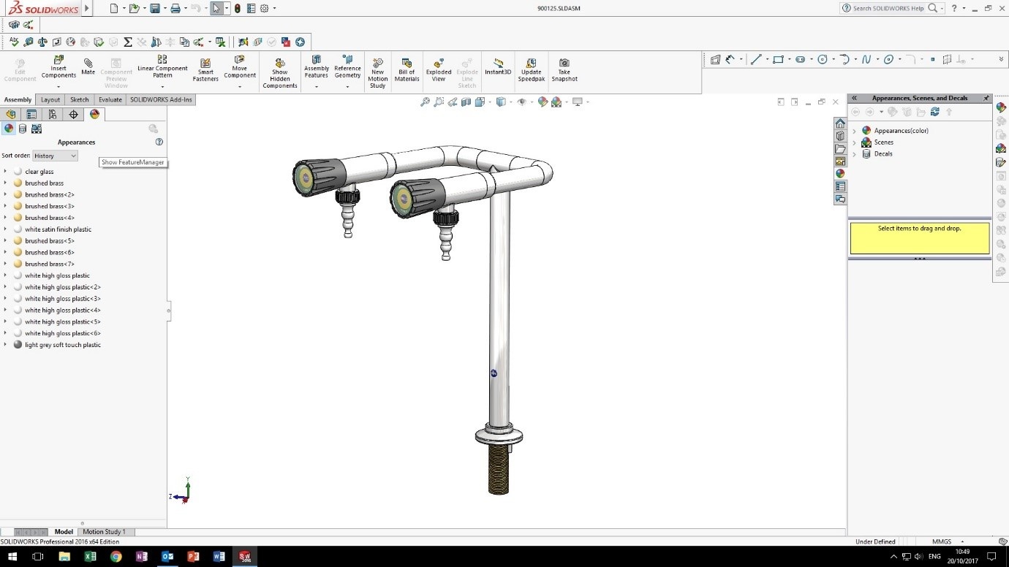
Task: Collapse the task pane with chevron
Action: 854,98
